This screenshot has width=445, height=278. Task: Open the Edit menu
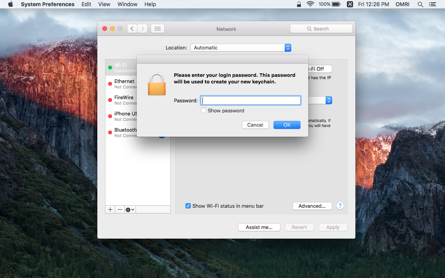tap(86, 4)
